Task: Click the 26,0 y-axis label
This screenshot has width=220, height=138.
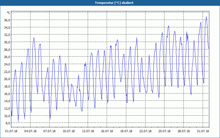Action: [7, 57]
